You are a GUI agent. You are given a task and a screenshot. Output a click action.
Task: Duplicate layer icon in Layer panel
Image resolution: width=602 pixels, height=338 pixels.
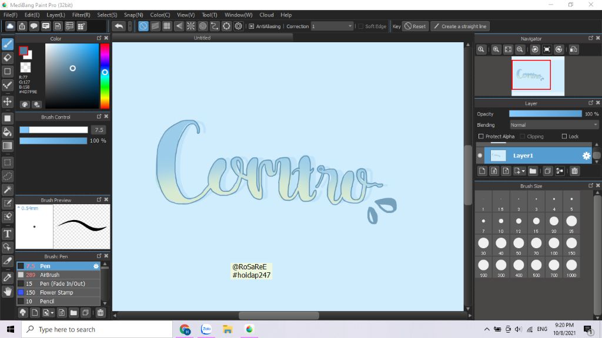(548, 171)
